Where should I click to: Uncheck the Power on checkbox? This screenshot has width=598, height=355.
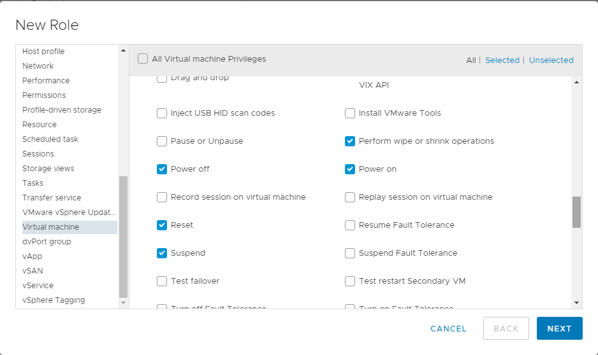(350, 169)
